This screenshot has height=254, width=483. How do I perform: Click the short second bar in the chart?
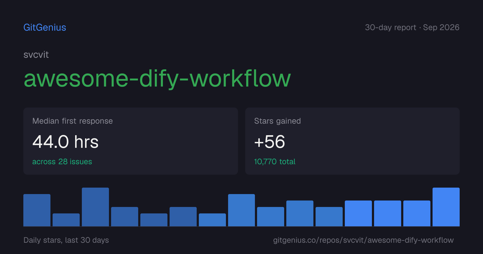coord(66,220)
